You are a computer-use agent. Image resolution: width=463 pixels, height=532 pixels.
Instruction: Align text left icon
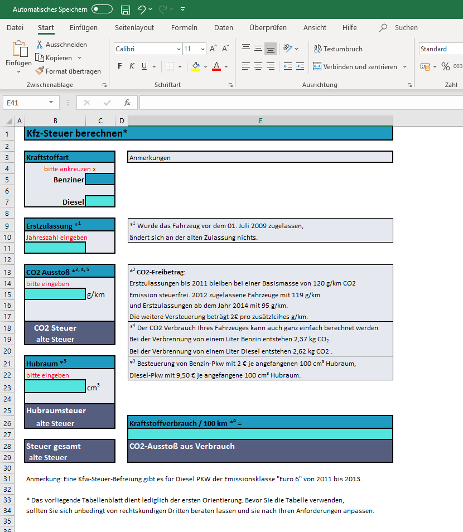pos(246,66)
